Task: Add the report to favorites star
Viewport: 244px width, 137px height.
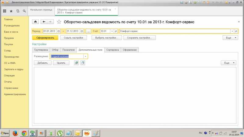Action: [x=59, y=22]
